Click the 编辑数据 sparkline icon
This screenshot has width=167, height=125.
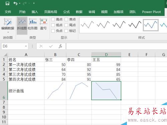tap(8, 22)
